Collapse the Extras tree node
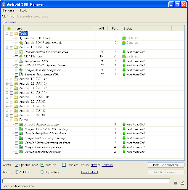The image size is (188, 190). [x=7, y=120]
